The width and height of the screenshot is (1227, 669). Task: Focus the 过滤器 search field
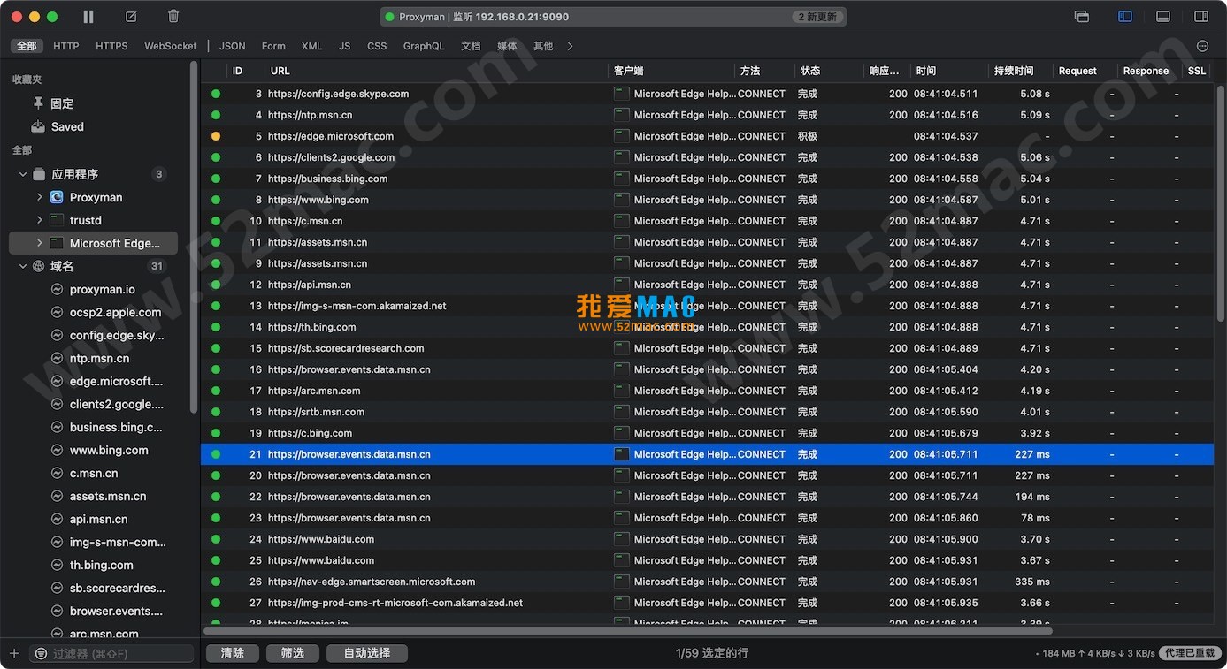[111, 654]
